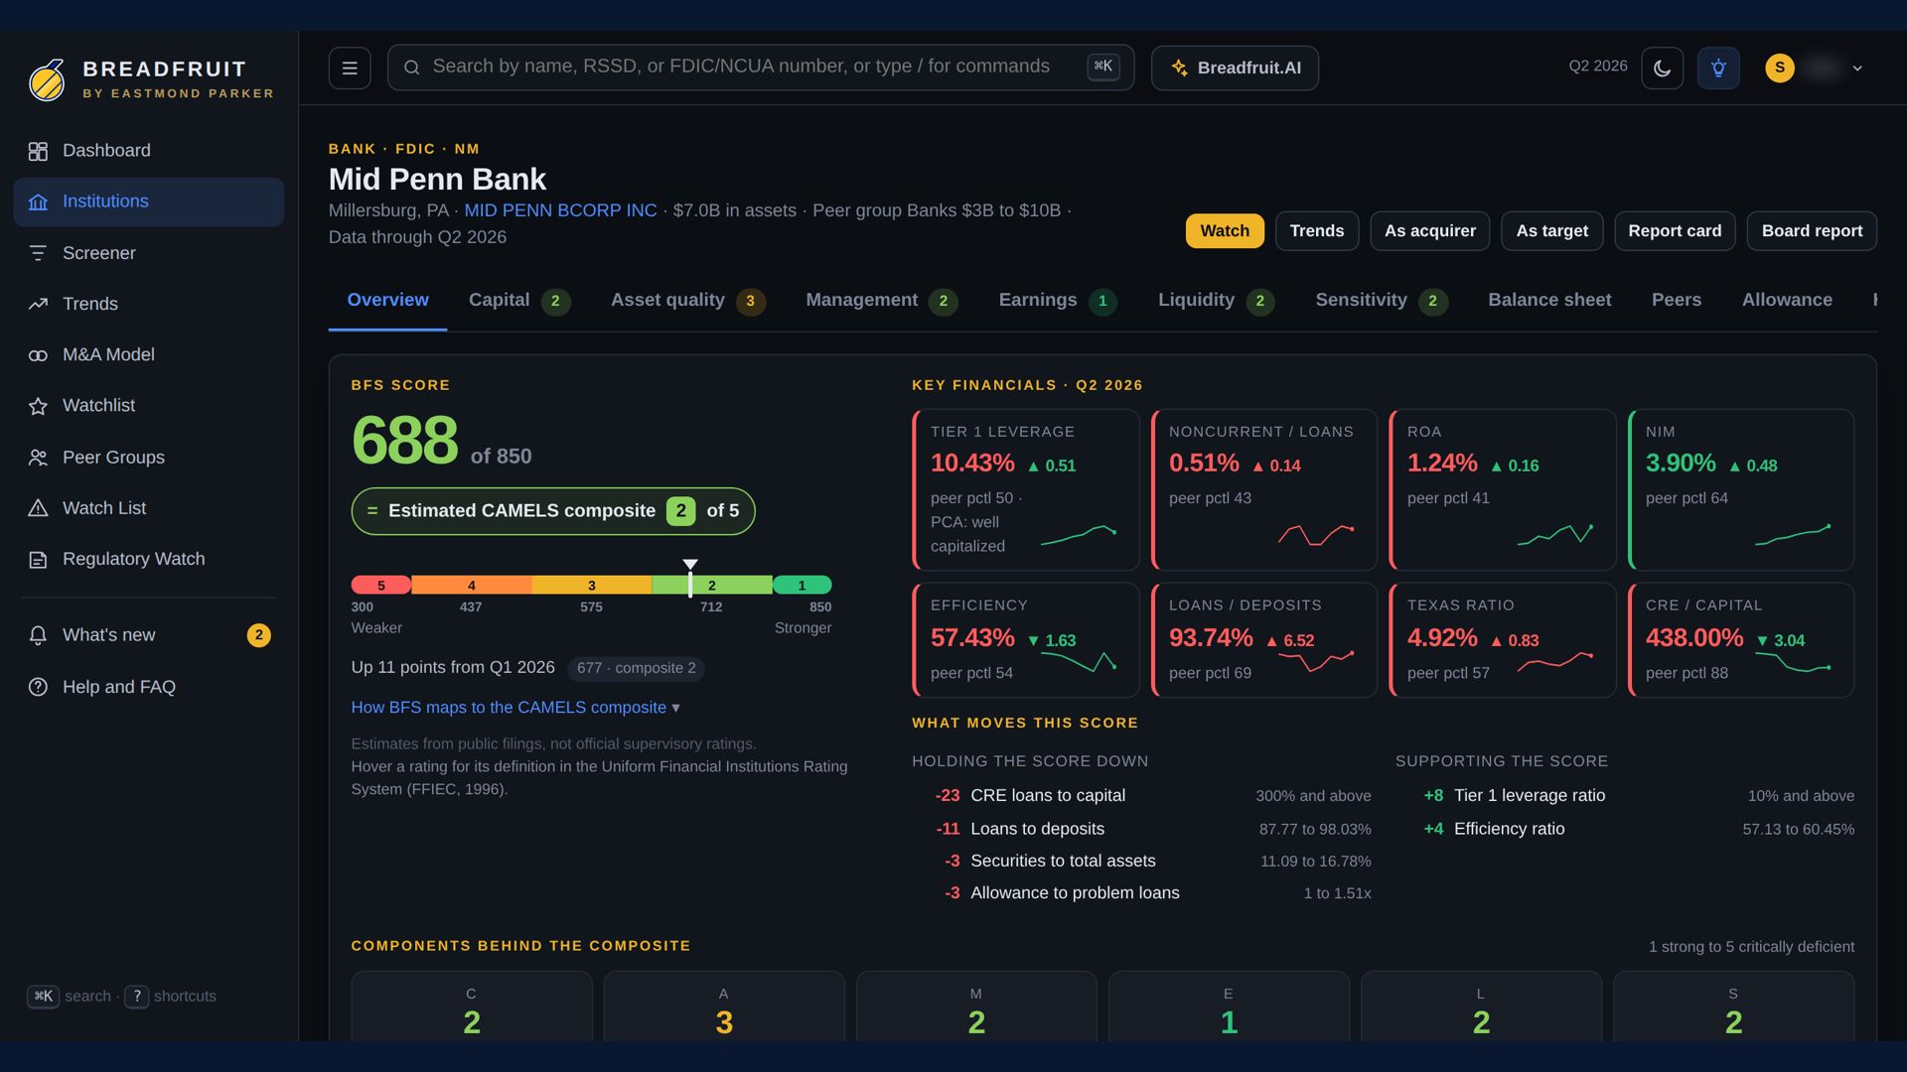Viewport: 1907px width, 1072px height.
Task: Click the Breadfruit.AI sparkle icon
Action: pos(1180,67)
